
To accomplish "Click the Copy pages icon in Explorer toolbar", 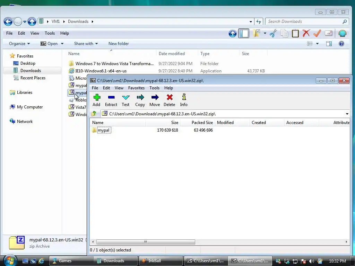I will tap(284, 33).
